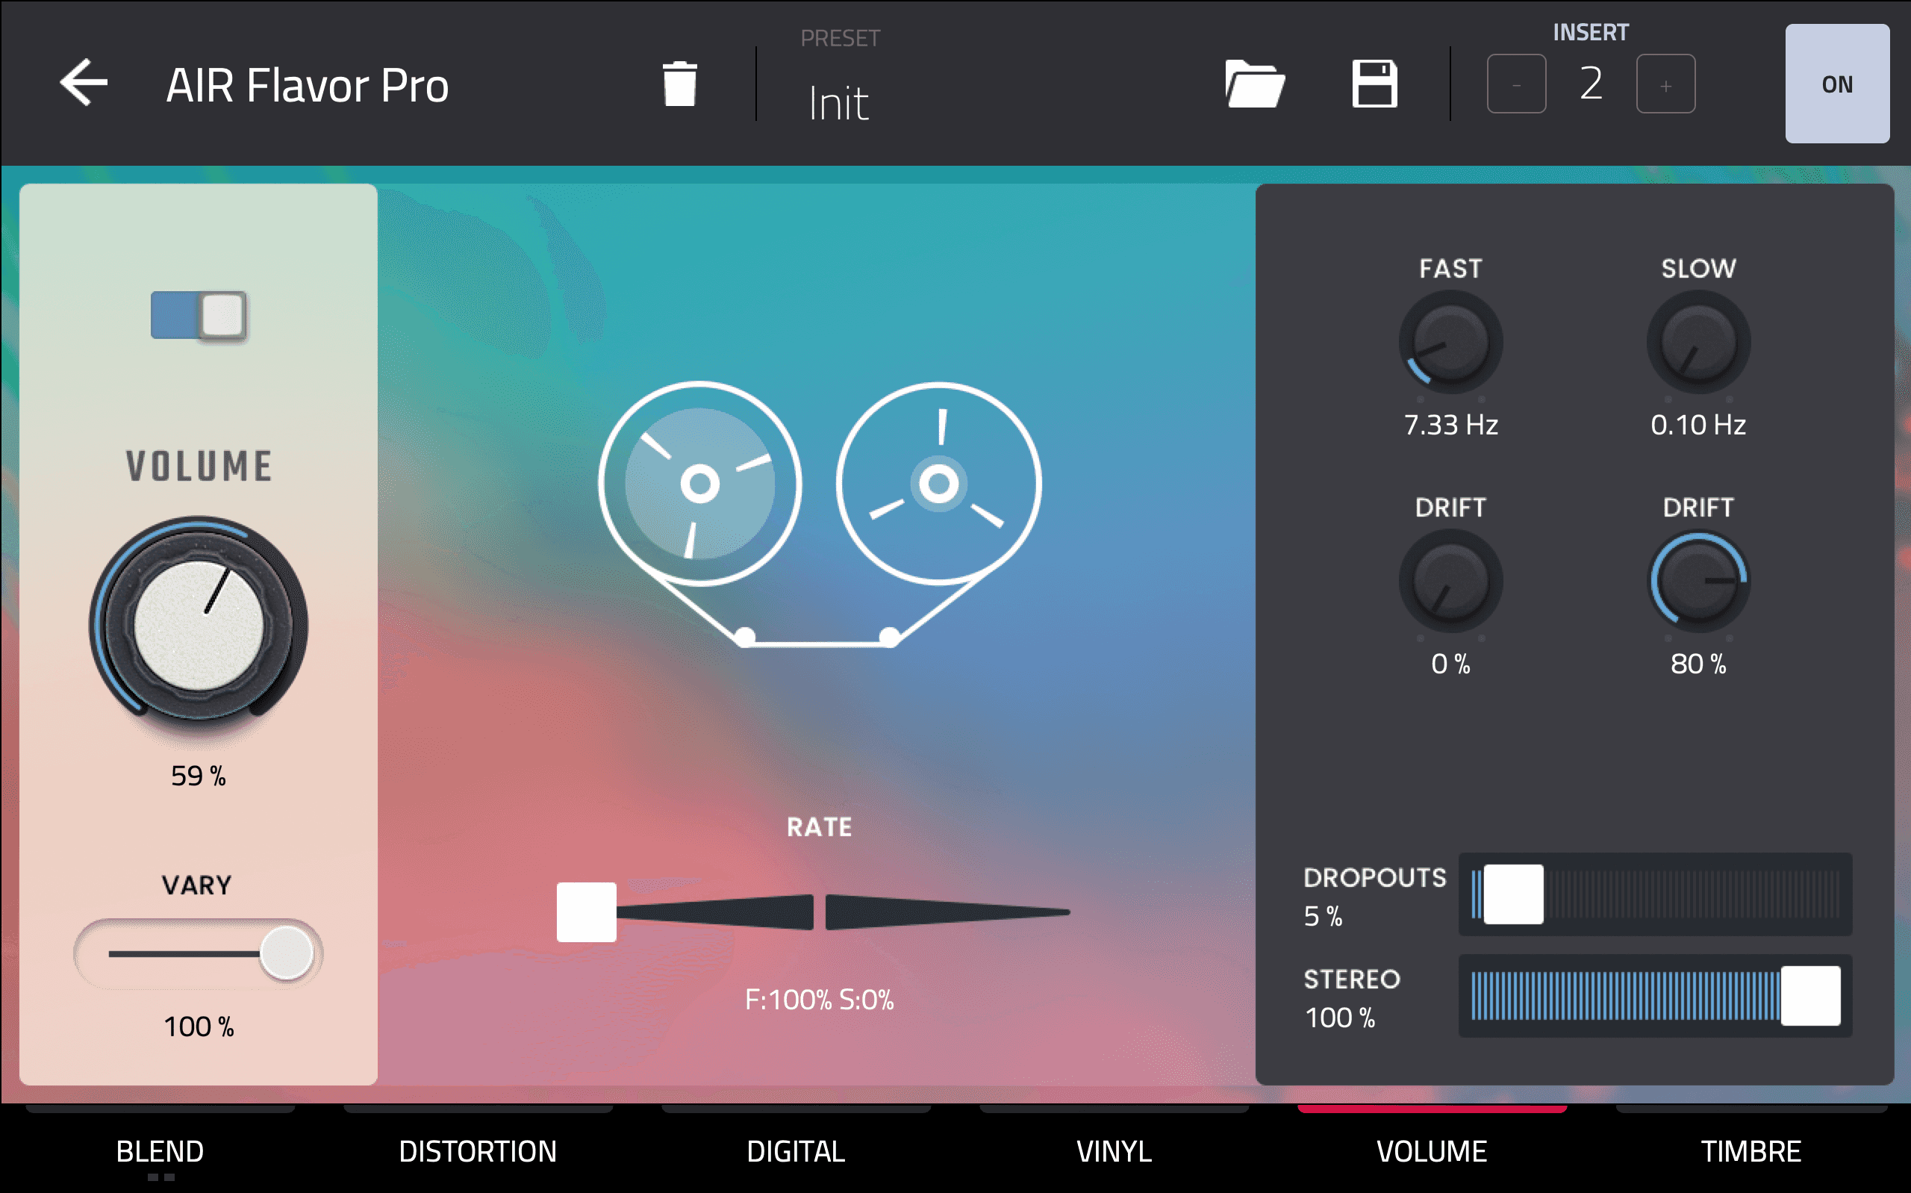Toggle the Volume section enable switch
Image resolution: width=1911 pixels, height=1193 pixels.
tap(199, 316)
